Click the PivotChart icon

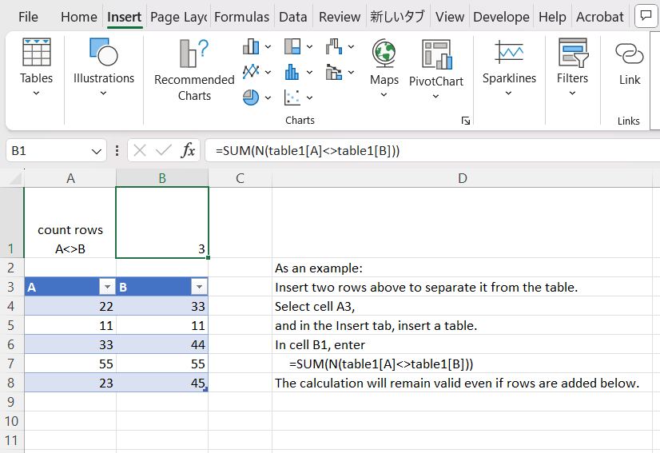436,54
